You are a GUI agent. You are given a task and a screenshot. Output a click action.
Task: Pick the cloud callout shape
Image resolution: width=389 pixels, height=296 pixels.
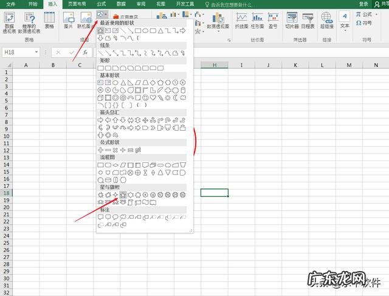click(123, 218)
